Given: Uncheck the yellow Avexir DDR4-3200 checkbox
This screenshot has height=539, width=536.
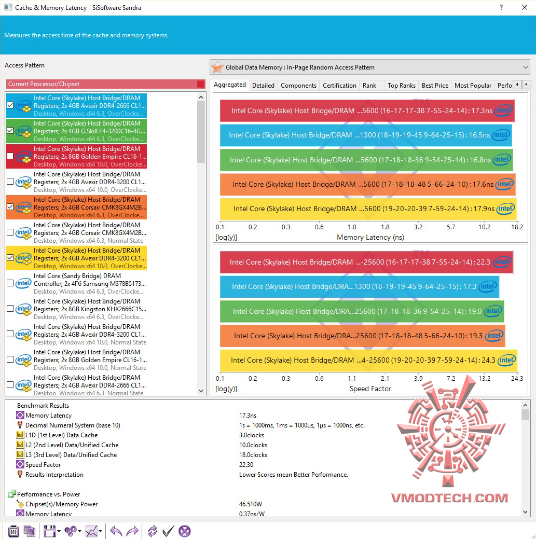Looking at the screenshot, I should pos(10,258).
